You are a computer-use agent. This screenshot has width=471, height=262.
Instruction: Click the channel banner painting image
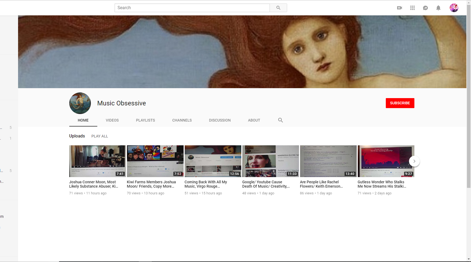(x=242, y=52)
